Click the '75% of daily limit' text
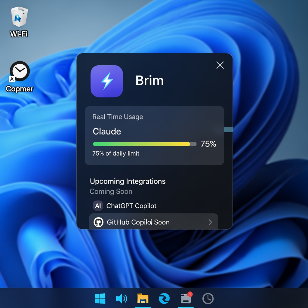 pyautogui.click(x=116, y=153)
